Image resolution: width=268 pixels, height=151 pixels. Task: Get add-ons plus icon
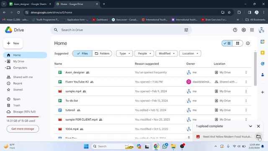pos(263,92)
